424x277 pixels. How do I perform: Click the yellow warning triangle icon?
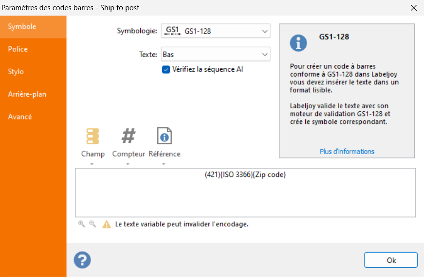click(107, 224)
